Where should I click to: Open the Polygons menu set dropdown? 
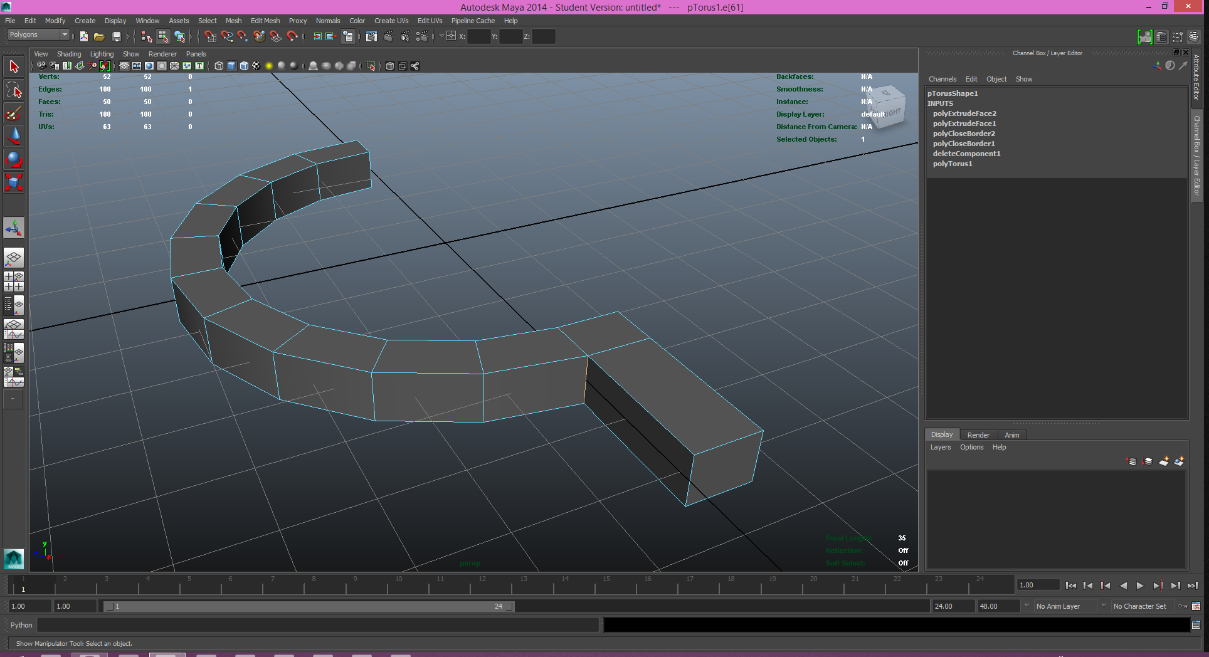38,35
